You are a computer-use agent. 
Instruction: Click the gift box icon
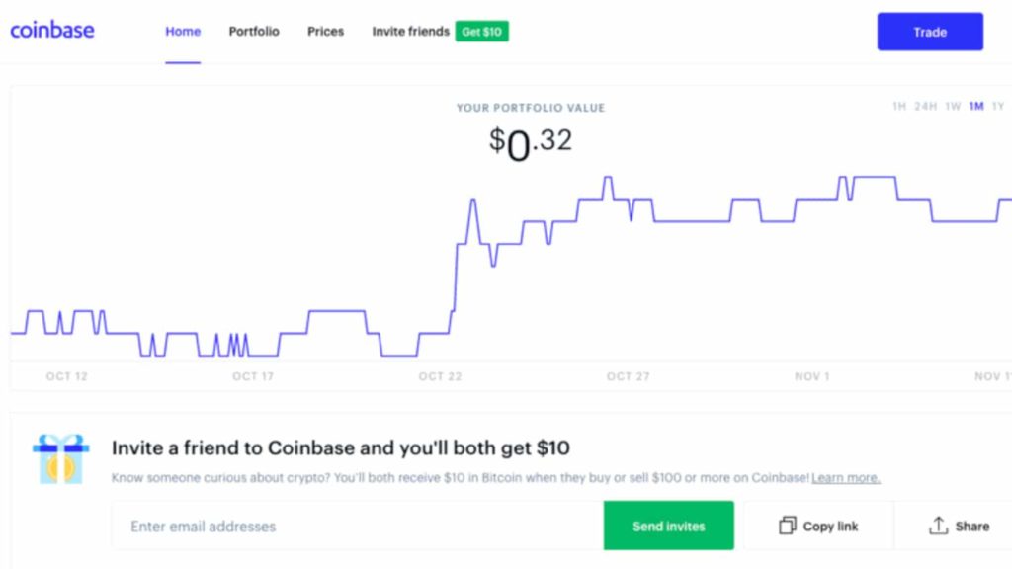pyautogui.click(x=60, y=458)
